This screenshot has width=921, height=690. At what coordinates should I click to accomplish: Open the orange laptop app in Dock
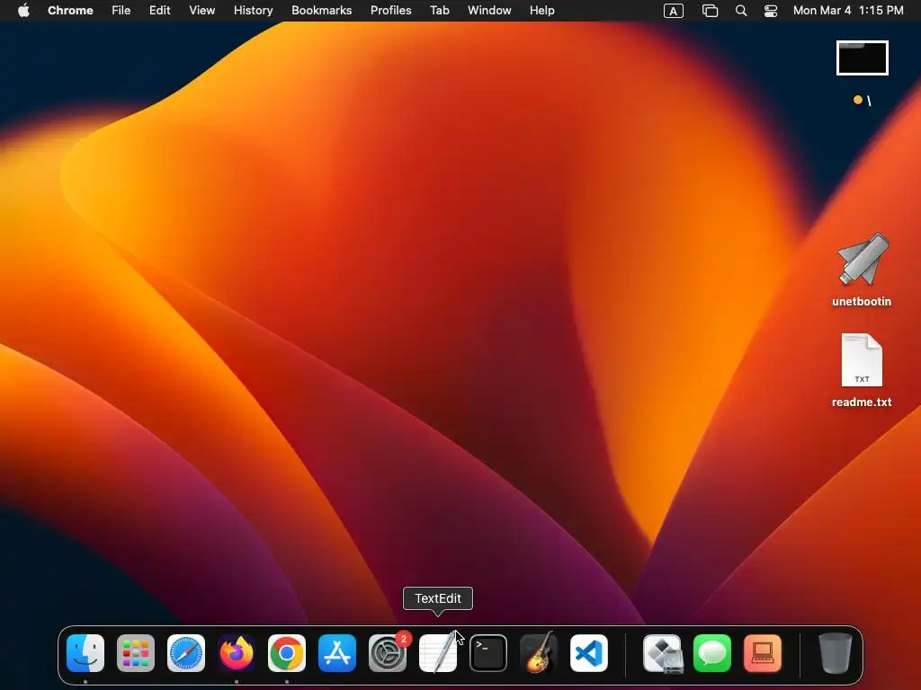[x=763, y=653]
